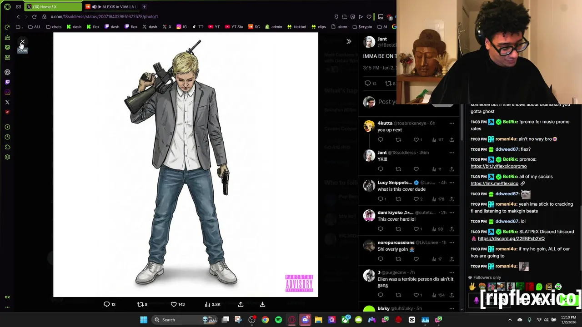This screenshot has width=582, height=327.
Task: Open 4kutta's profile avatar
Action: 369,126
